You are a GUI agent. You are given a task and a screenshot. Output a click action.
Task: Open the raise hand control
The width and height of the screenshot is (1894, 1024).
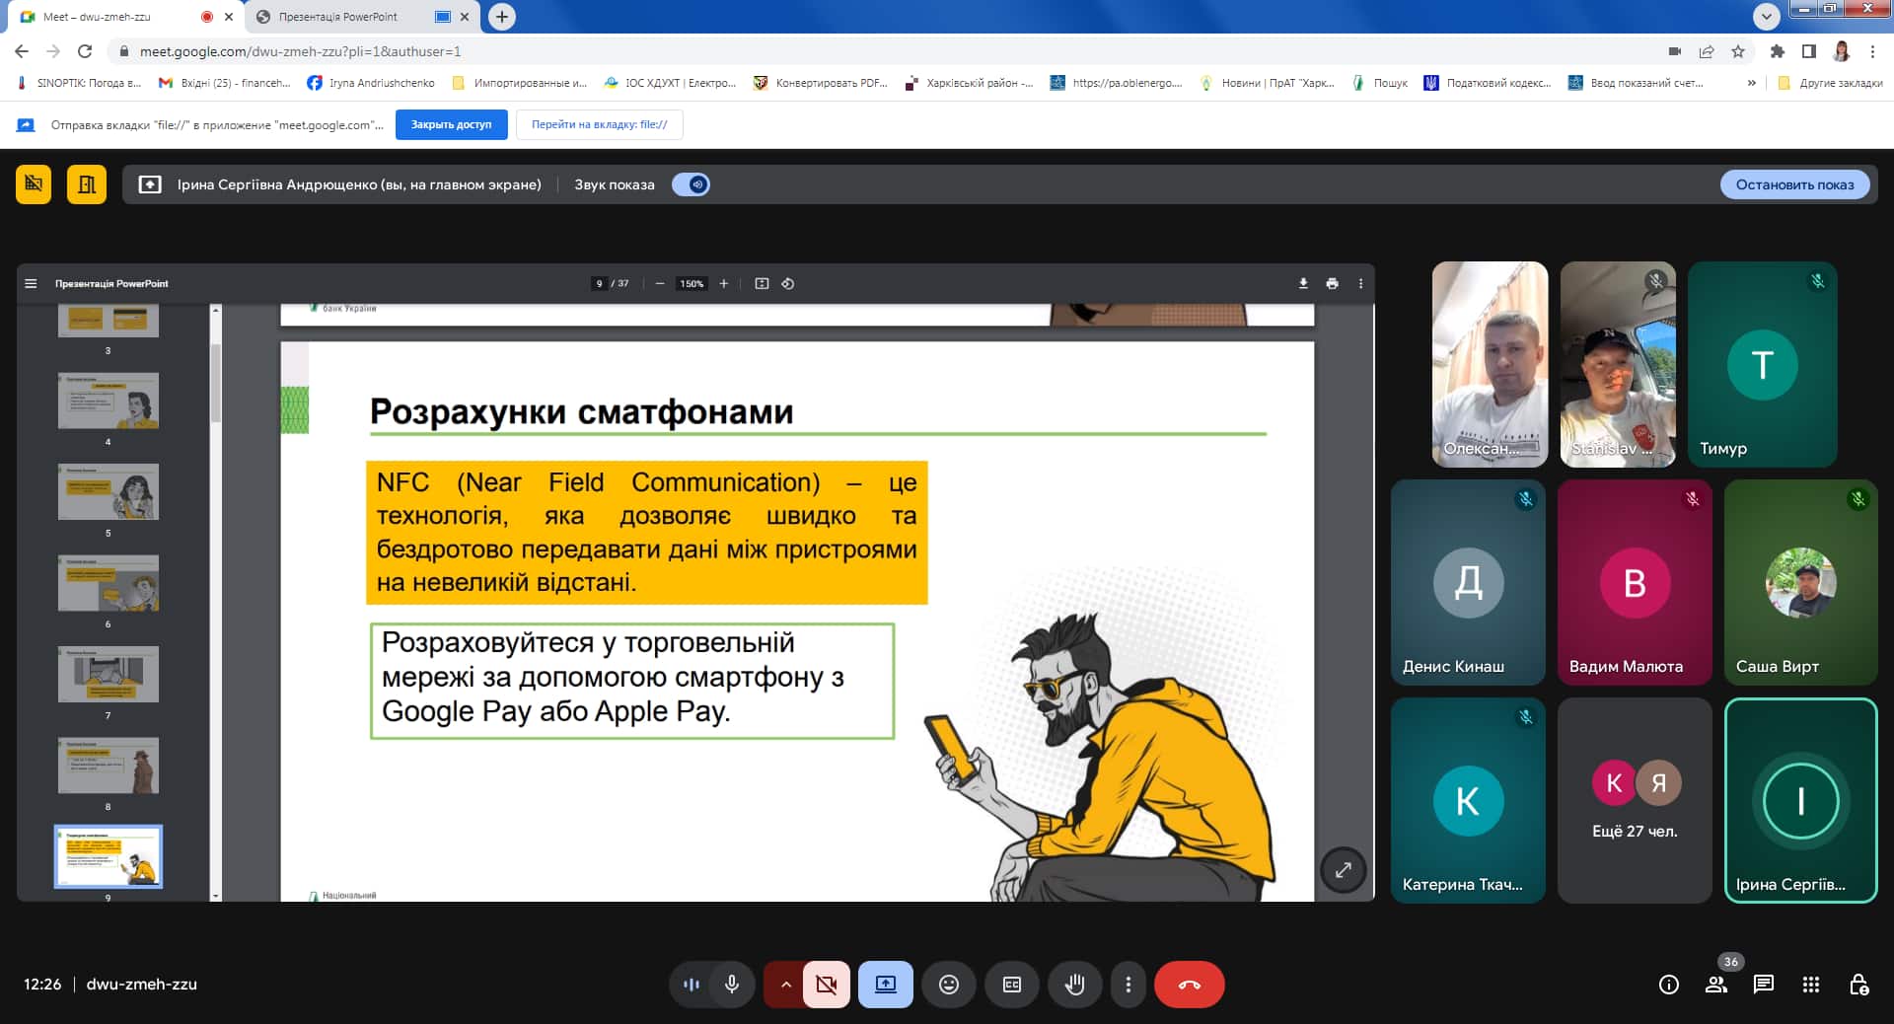pos(1074,985)
